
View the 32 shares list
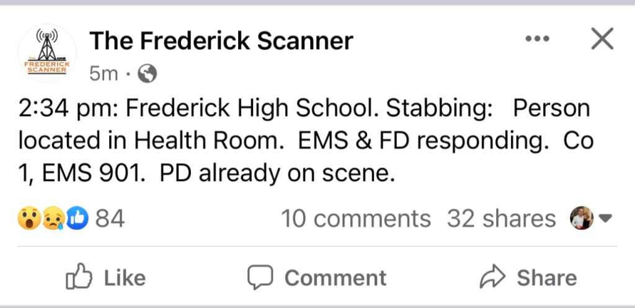[501, 218]
